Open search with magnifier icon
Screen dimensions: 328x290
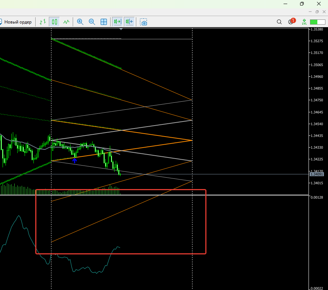[x=279, y=22]
